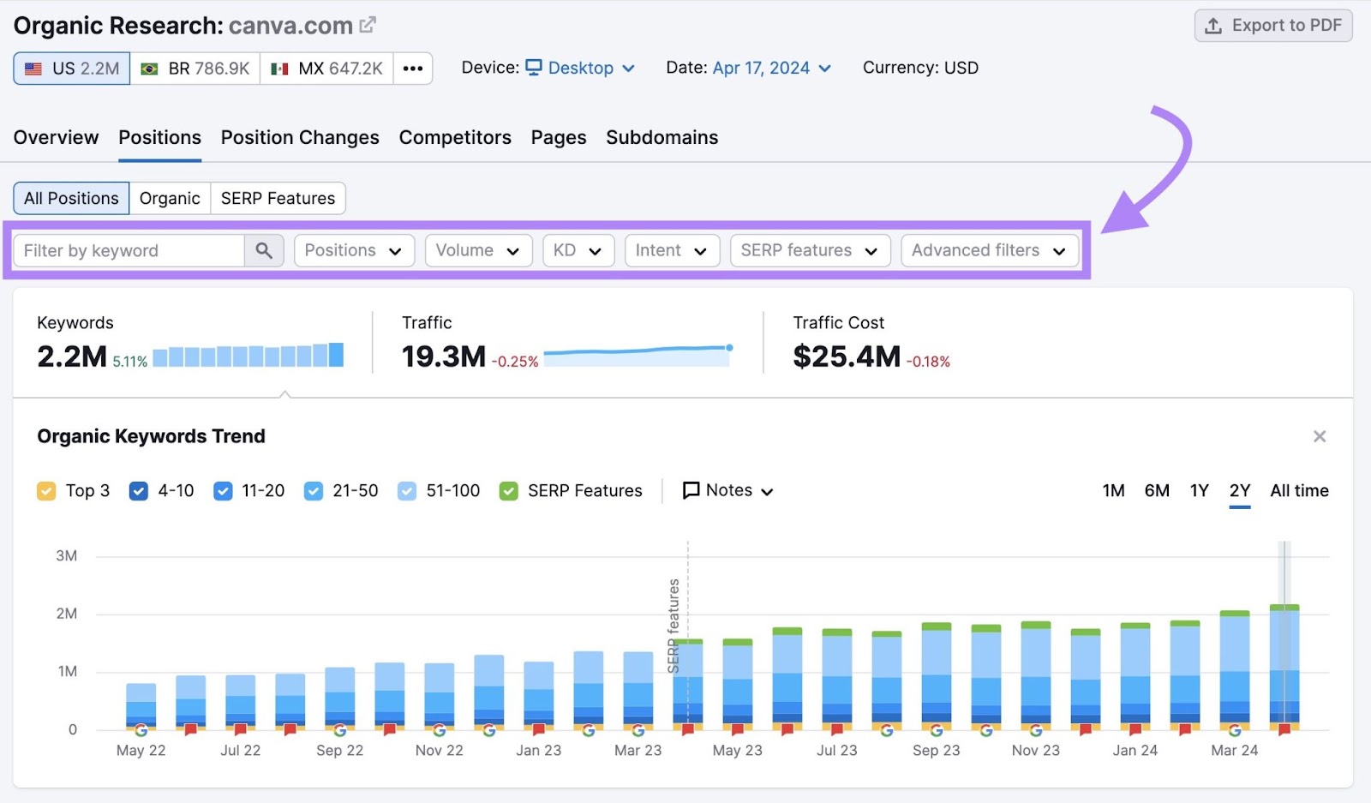
Task: Open the Volume filter dropdown
Action: point(478,250)
